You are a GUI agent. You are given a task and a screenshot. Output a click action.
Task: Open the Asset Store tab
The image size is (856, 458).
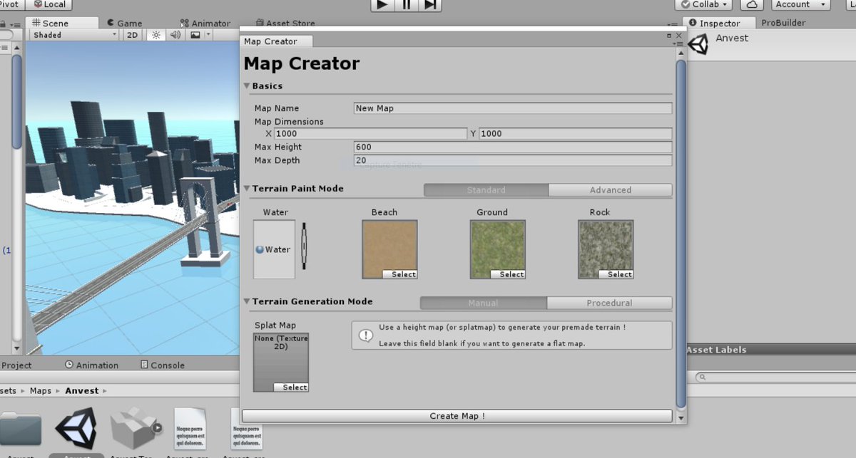click(x=285, y=24)
